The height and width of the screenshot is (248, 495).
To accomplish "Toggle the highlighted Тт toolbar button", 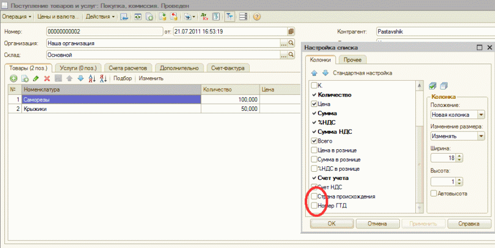I will click(229, 16).
